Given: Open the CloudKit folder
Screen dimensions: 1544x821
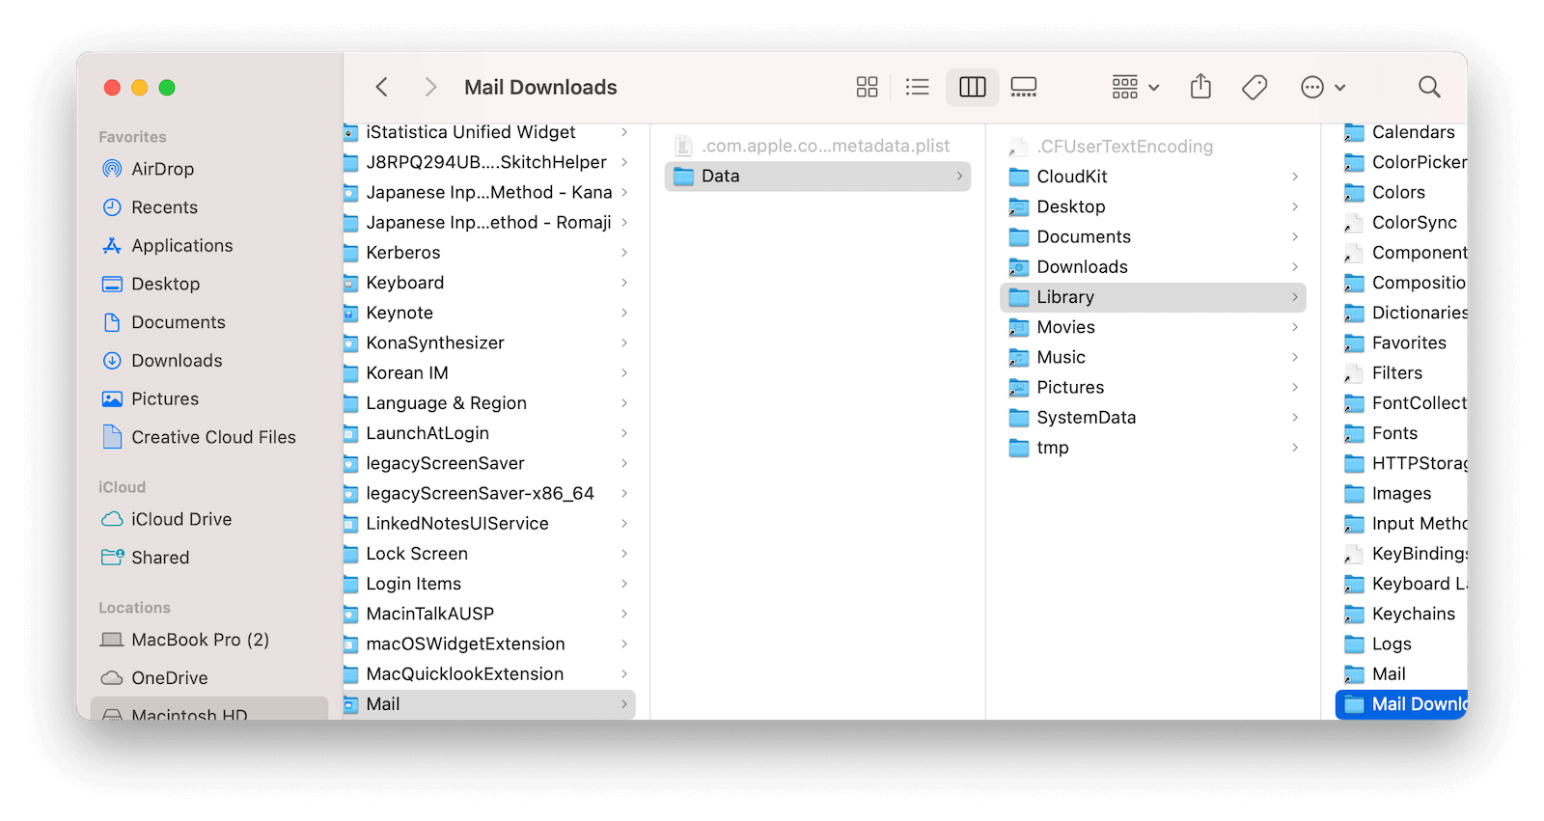Looking at the screenshot, I should tap(1153, 177).
